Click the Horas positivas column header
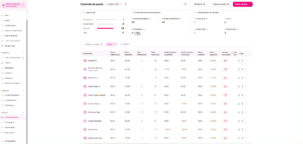This screenshot has height=144, width=303. [x=201, y=53]
